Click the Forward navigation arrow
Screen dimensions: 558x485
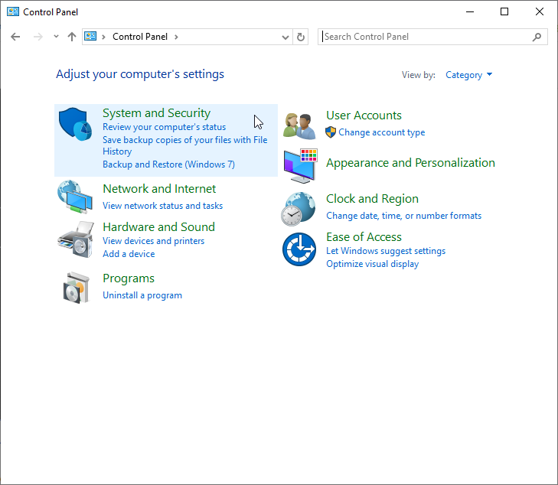[38, 37]
